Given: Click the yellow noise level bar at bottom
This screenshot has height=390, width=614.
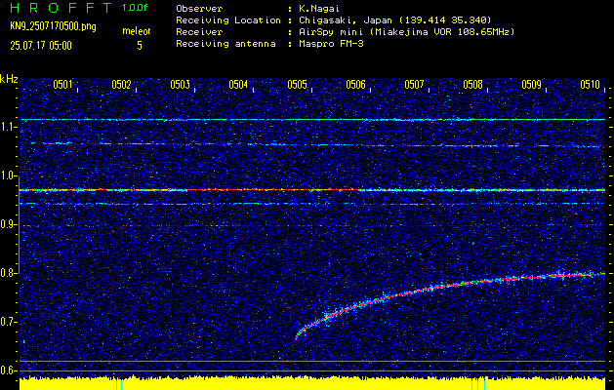Looking at the screenshot, I should tap(312, 384).
